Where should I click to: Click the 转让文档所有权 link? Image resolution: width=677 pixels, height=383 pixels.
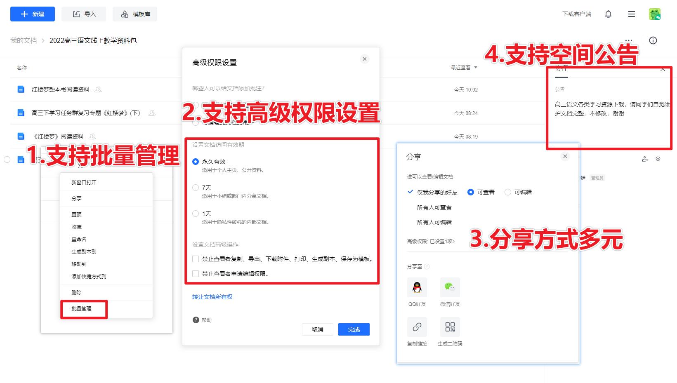212,296
